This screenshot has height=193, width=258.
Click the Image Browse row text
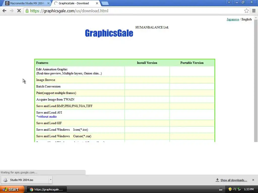coord(46,80)
